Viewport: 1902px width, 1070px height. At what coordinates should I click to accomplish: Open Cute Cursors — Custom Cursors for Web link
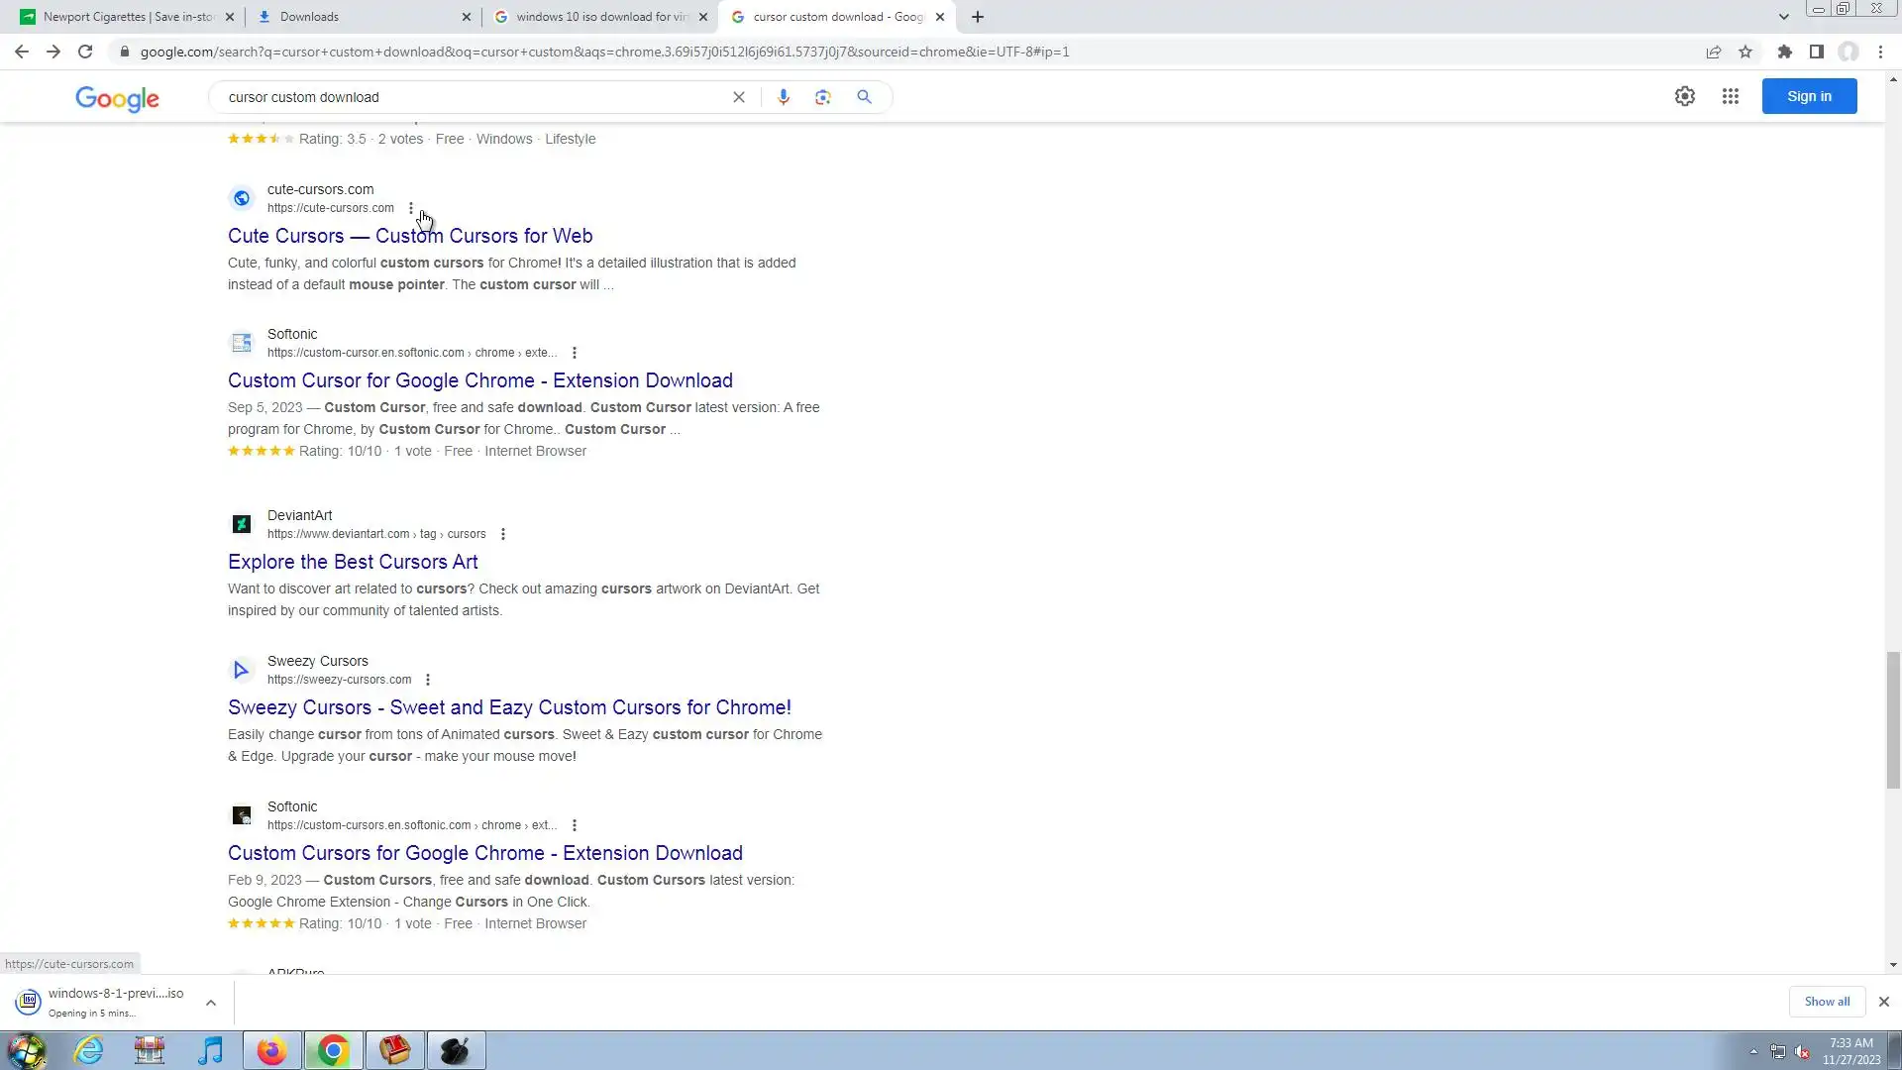tap(410, 236)
